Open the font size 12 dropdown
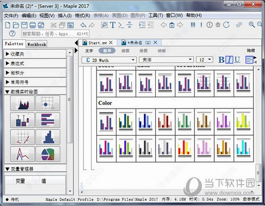Screen dimensions: 265x206 (x=205, y=60)
